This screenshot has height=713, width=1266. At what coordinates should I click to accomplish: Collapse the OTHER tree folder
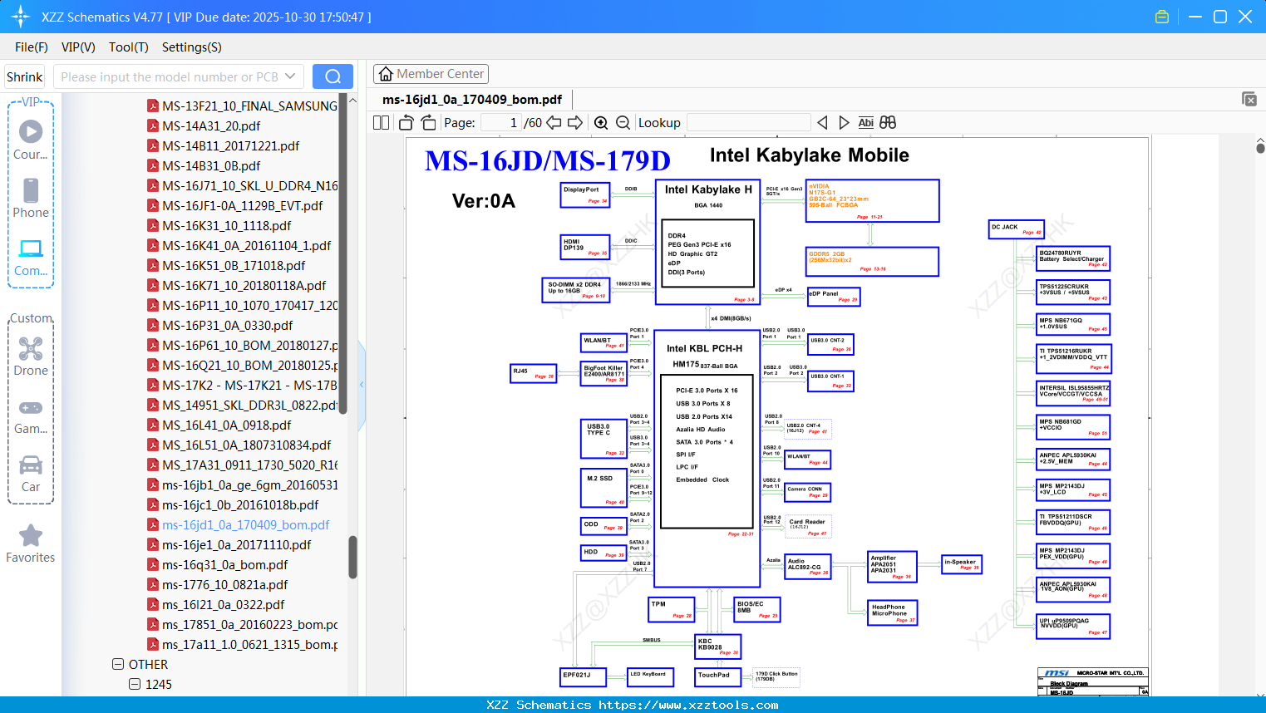pos(118,665)
